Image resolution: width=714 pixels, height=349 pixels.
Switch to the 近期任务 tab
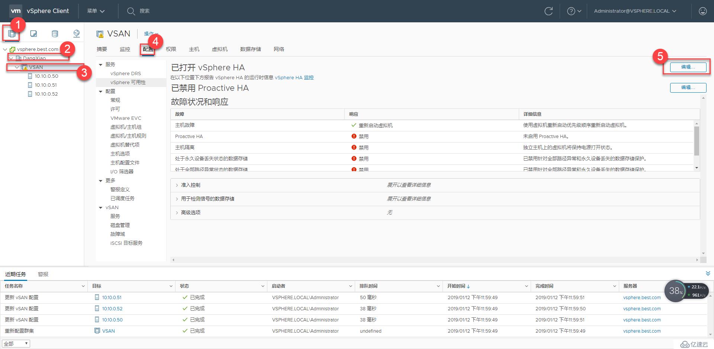pyautogui.click(x=16, y=274)
